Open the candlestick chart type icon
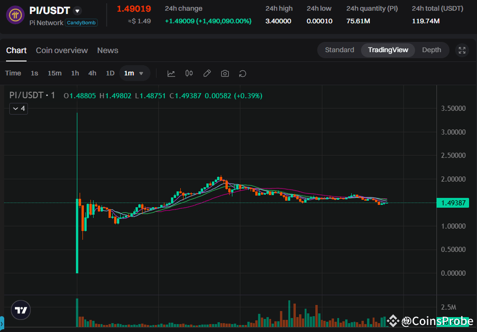 tap(189, 73)
